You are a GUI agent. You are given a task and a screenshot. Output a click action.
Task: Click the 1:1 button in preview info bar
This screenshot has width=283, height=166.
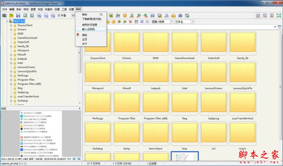point(69,159)
